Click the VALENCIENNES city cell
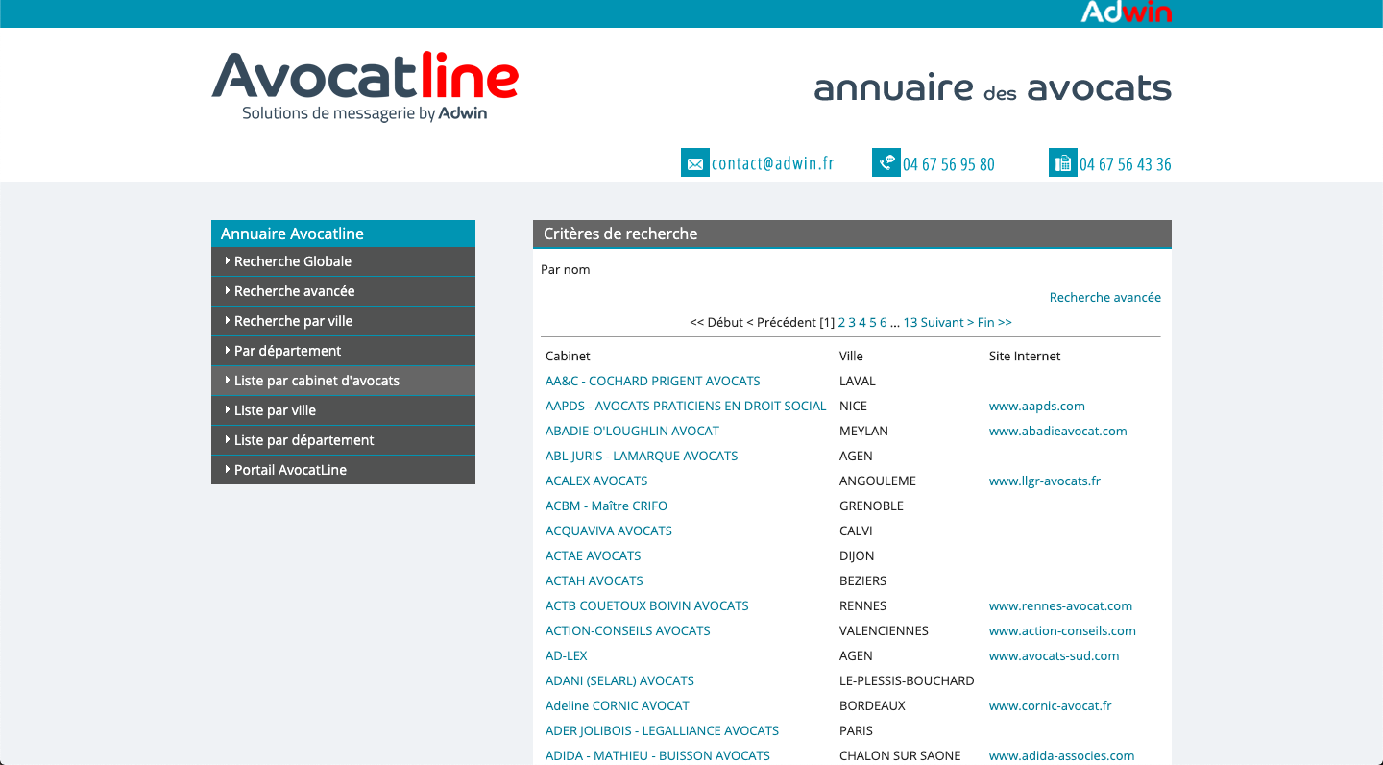Viewport: 1383px width, 765px height. 884,631
